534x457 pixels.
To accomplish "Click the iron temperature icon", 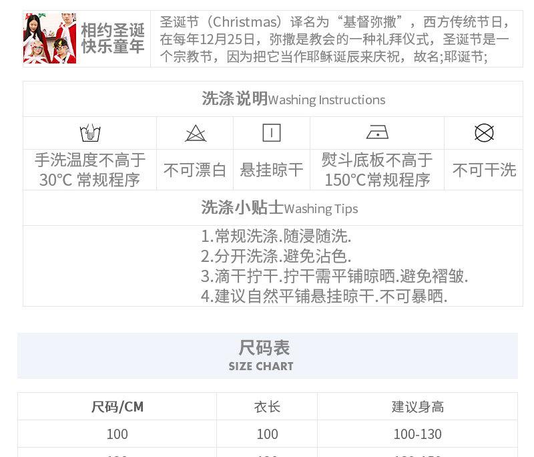I will (377, 133).
